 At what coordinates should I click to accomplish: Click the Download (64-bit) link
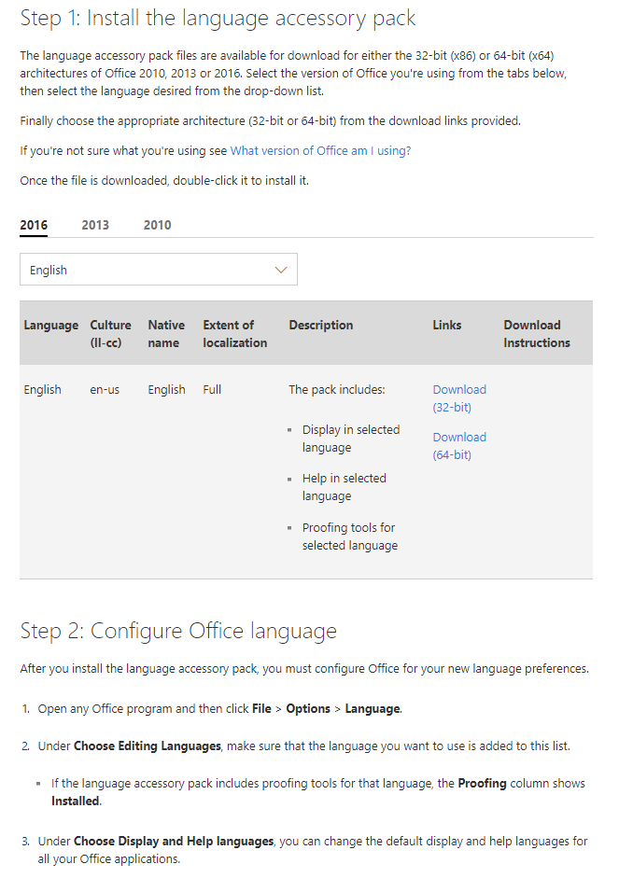pos(458,446)
